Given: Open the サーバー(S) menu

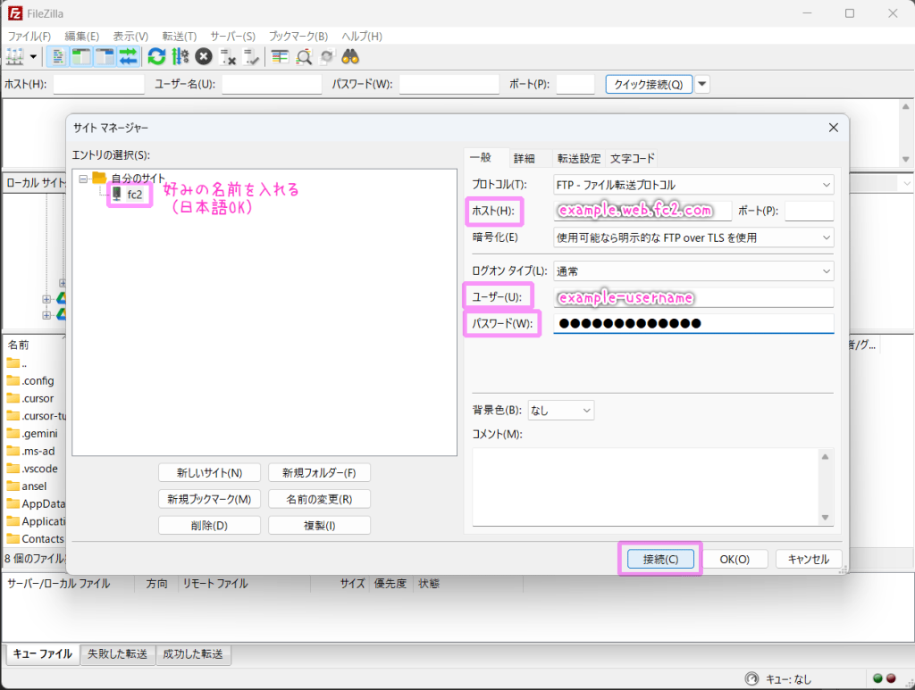Looking at the screenshot, I should [x=233, y=36].
